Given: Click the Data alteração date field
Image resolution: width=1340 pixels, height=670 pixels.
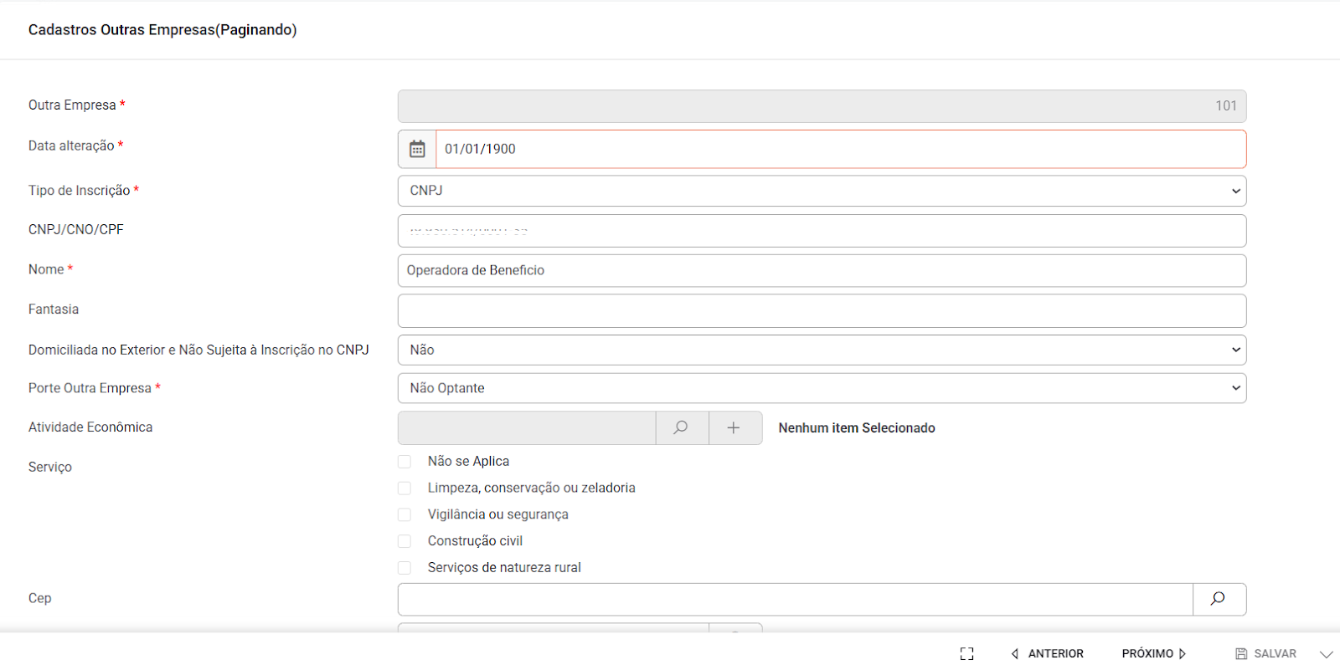Looking at the screenshot, I should point(840,149).
